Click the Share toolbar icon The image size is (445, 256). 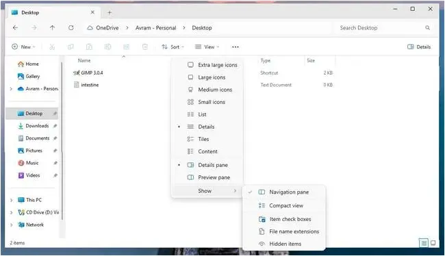click(126, 47)
